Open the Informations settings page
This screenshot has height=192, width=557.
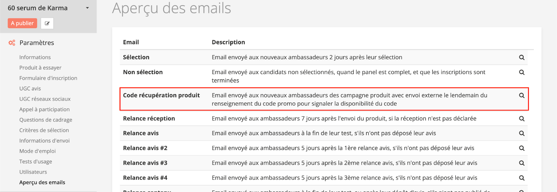click(35, 57)
